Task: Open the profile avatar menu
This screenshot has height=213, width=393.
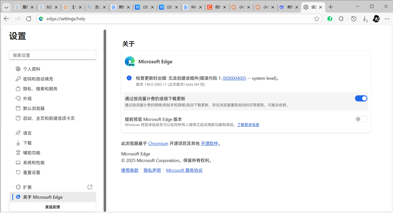Action: point(376,19)
